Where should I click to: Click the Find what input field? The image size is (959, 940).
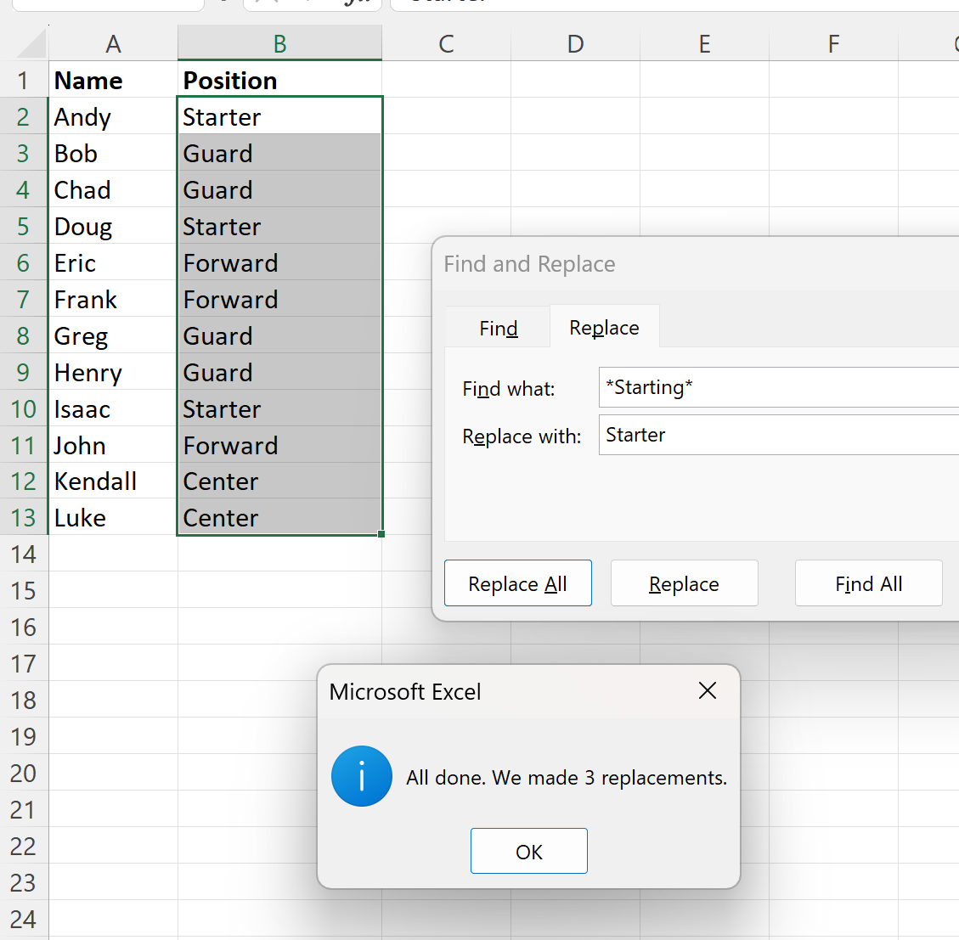(778, 387)
